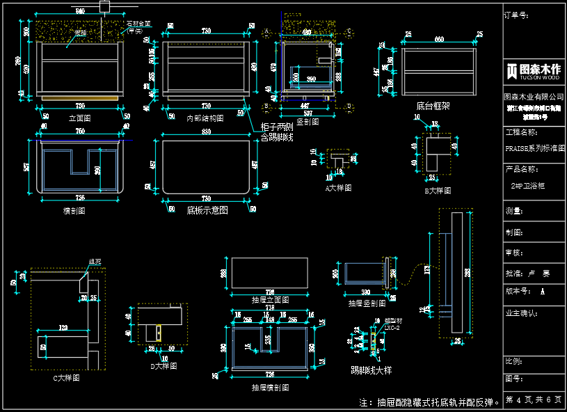Click the page number 第4页 共6页 cell
This screenshot has width=567, height=412.
click(x=534, y=399)
